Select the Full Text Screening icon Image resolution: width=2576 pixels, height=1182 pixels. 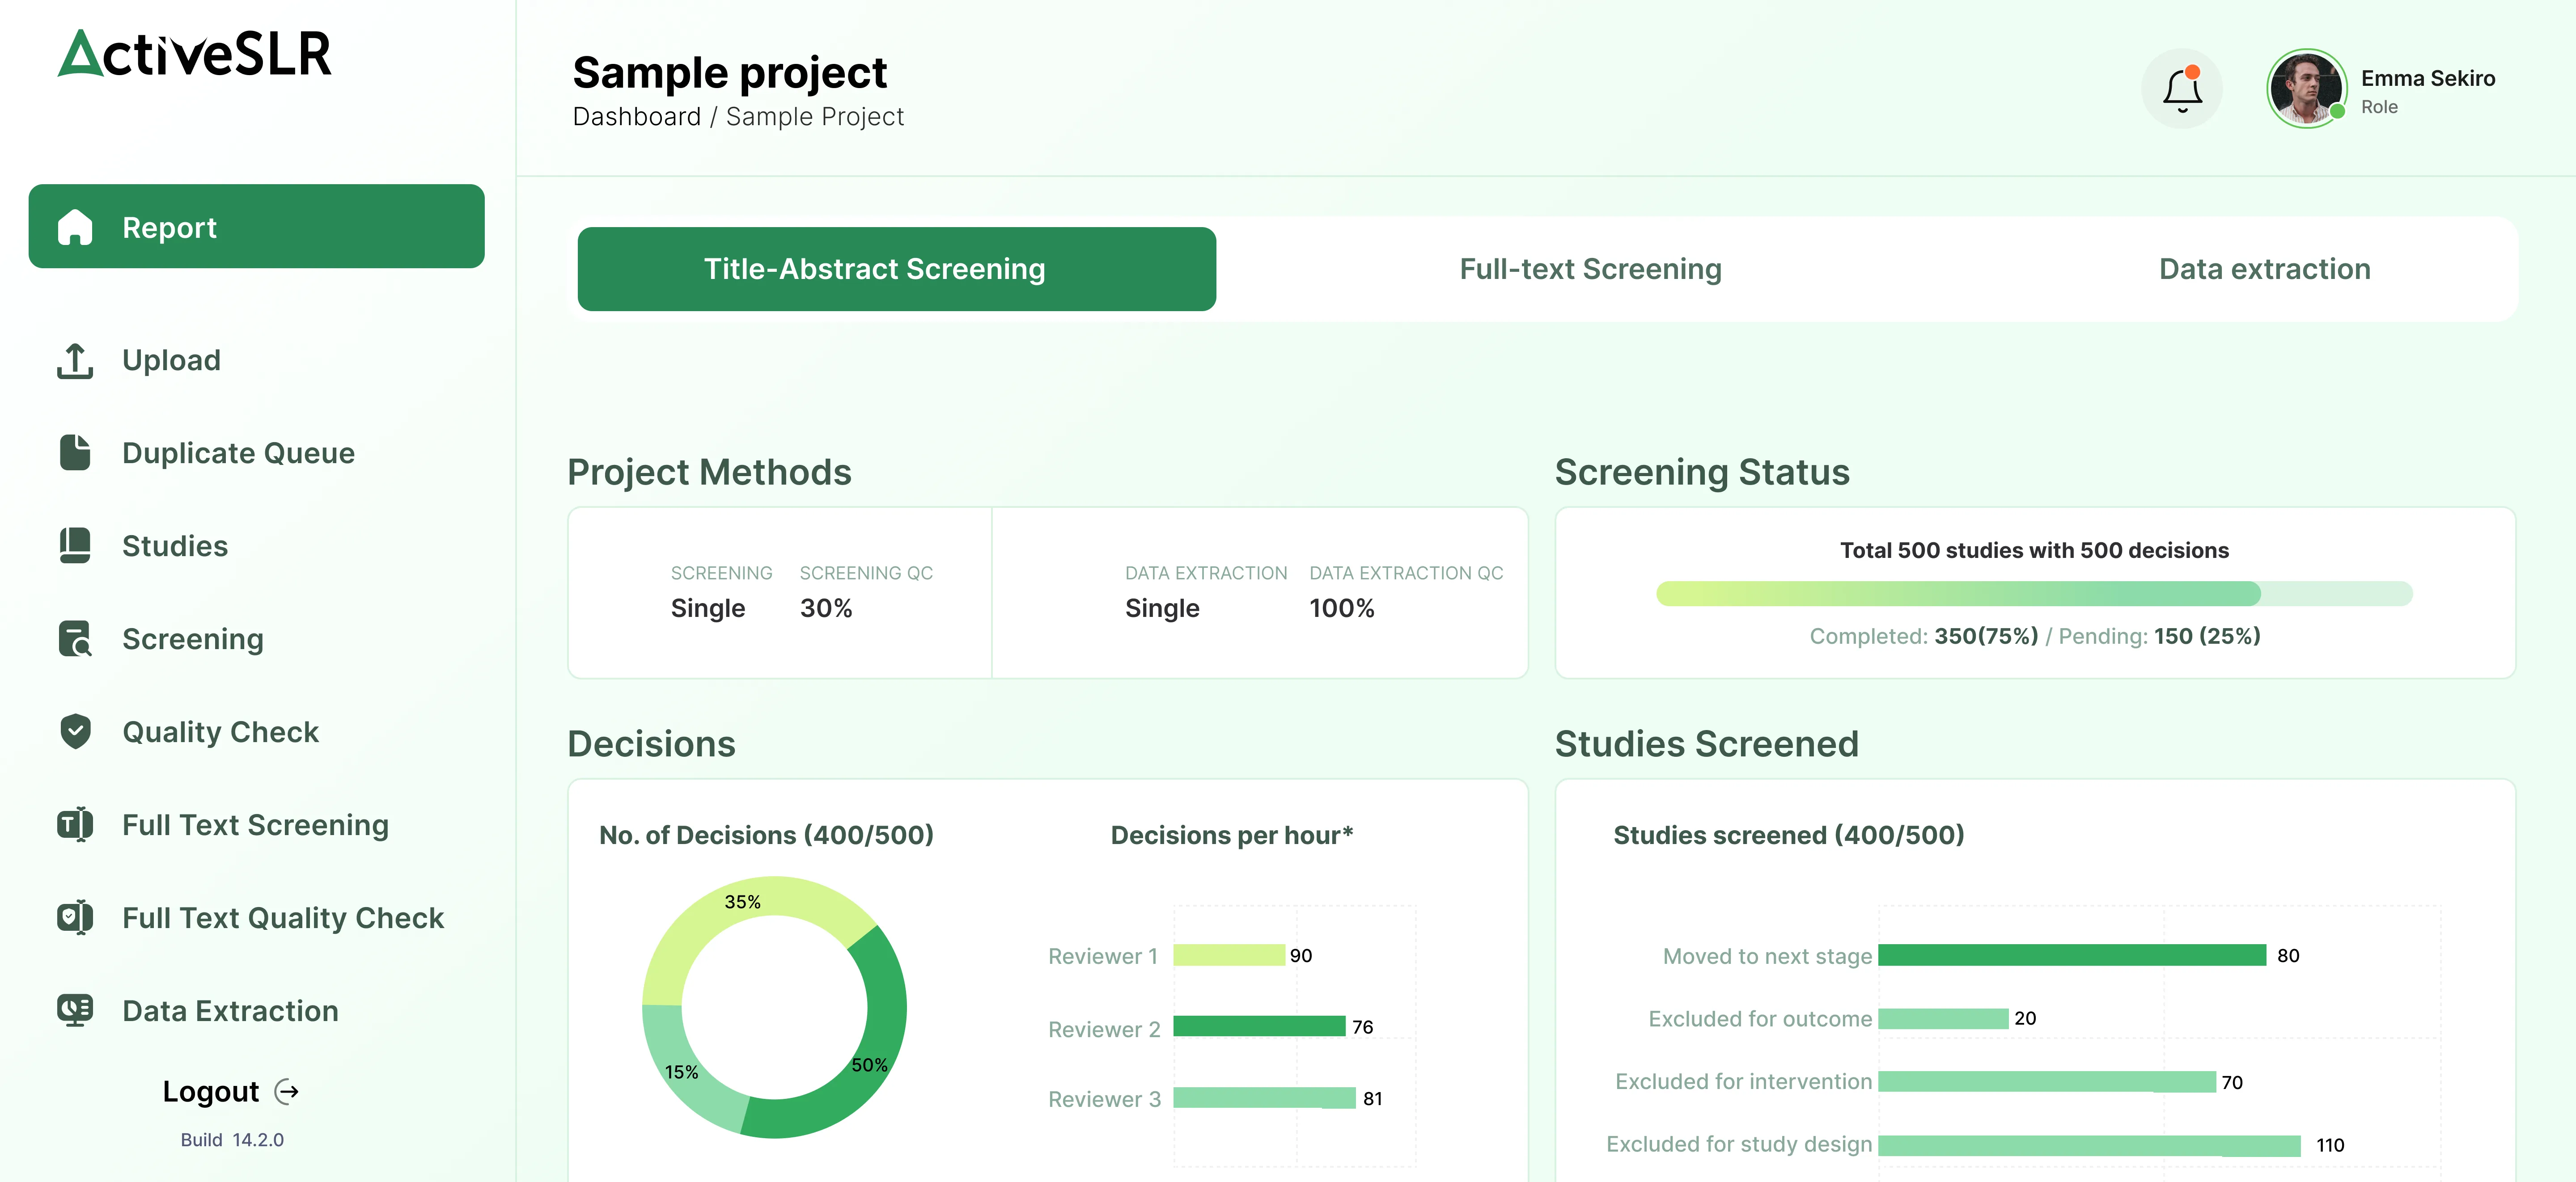click(x=76, y=824)
